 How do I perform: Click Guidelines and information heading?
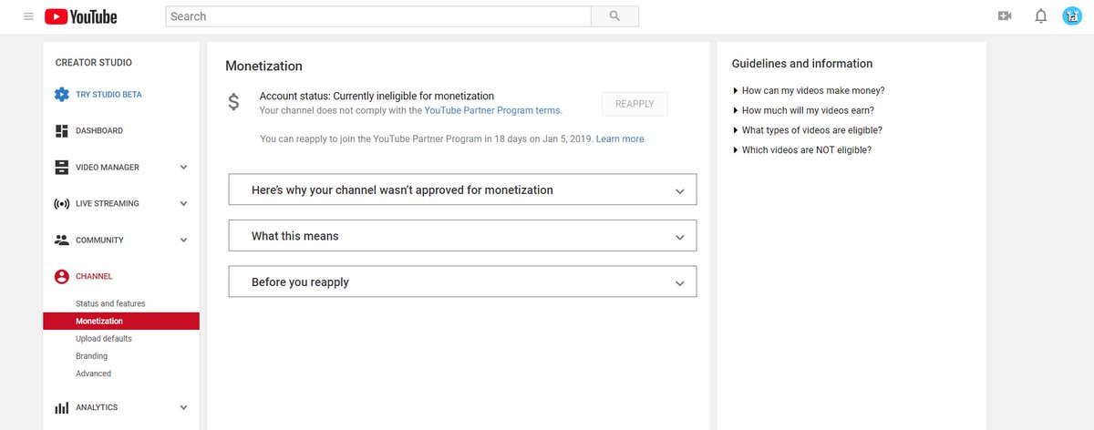click(x=802, y=64)
